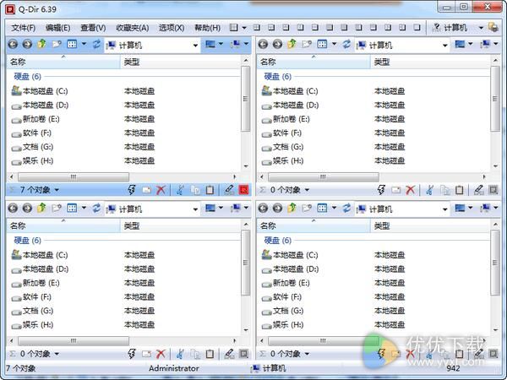Open the 编辑(E) menu
Viewport: 507px width, 380px height.
[57, 28]
